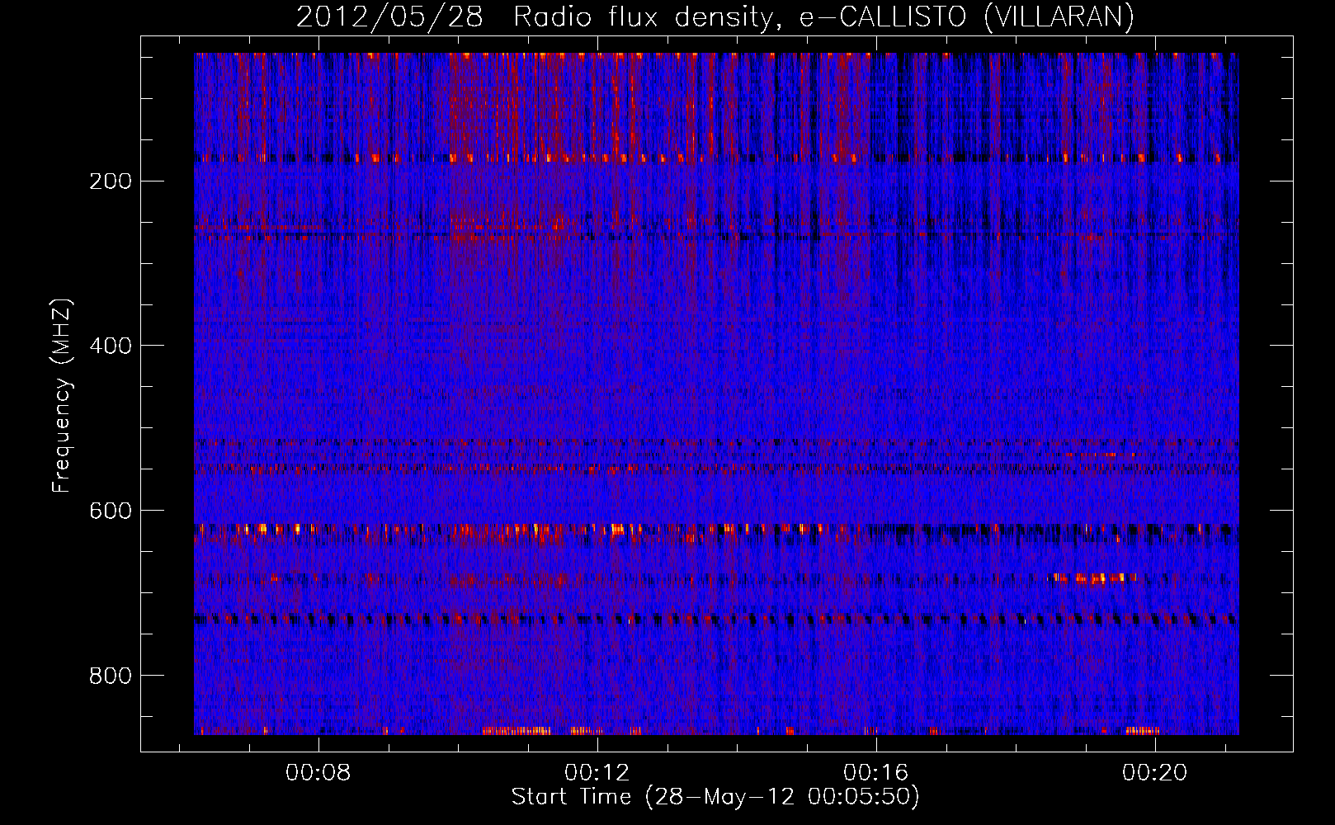Click the 'Frequency (MHZ)' axis label
The height and width of the screenshot is (825, 1335).
pos(62,396)
